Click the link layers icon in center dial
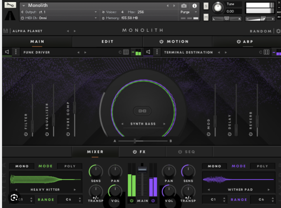 coord(142,111)
